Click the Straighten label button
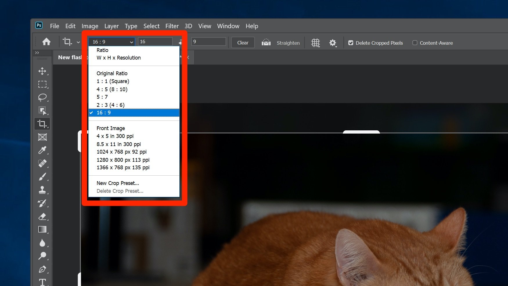This screenshot has height=286, width=508. [x=288, y=43]
